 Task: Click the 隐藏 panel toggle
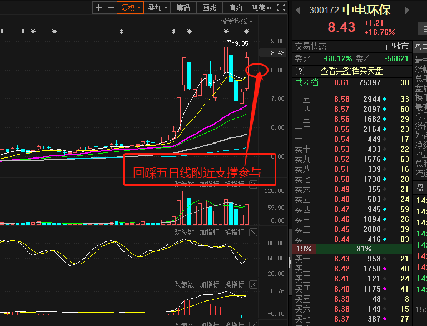pos(261,8)
